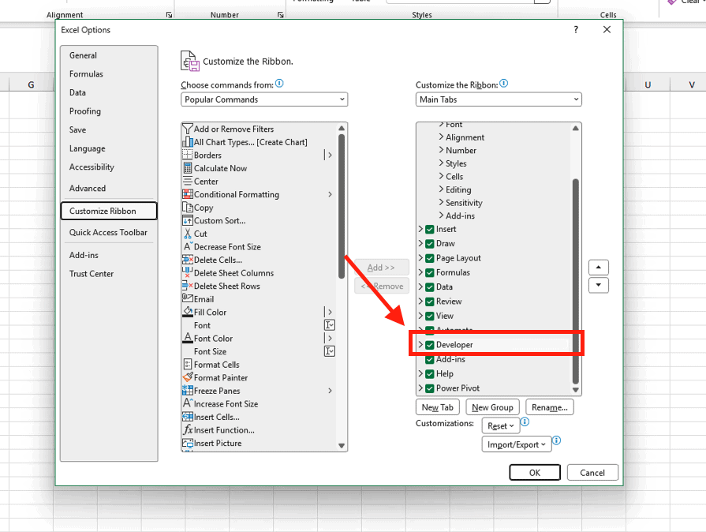Click the Main Tabs list scrollbar thumb
This screenshot has width=706, height=532.
[575, 281]
